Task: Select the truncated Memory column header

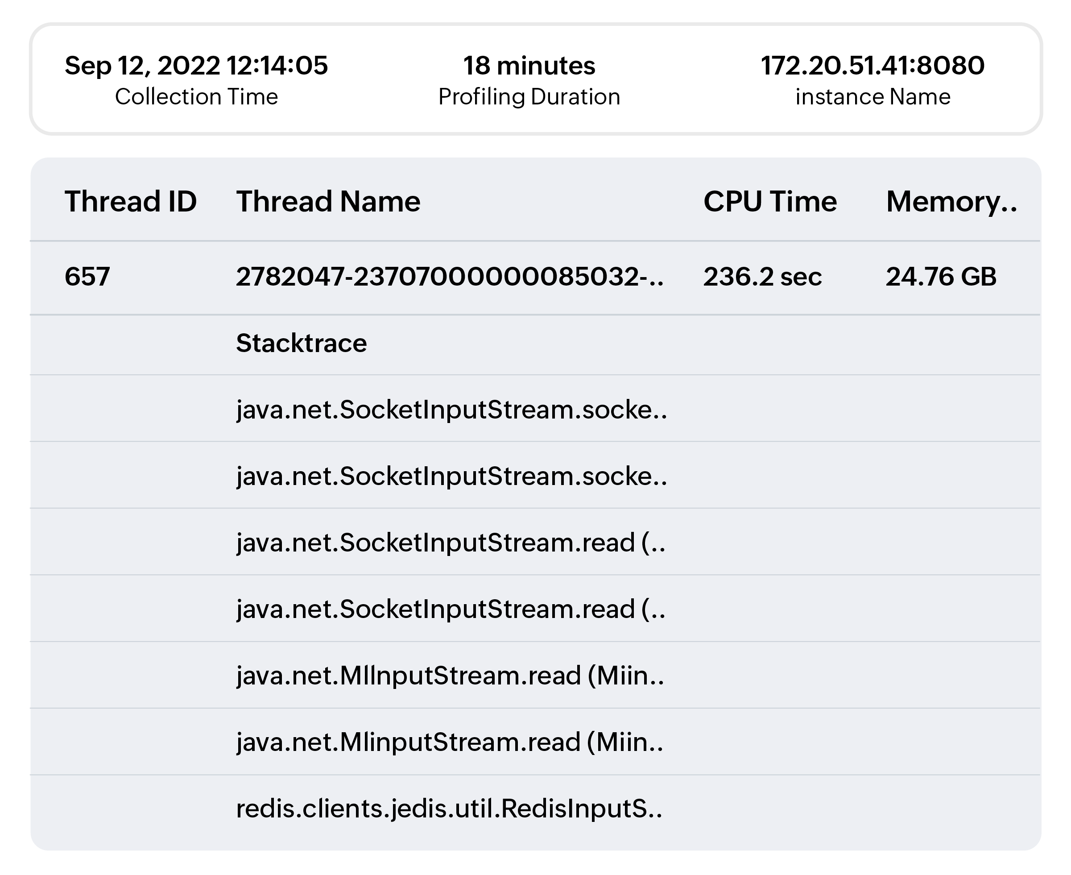Action: click(951, 202)
